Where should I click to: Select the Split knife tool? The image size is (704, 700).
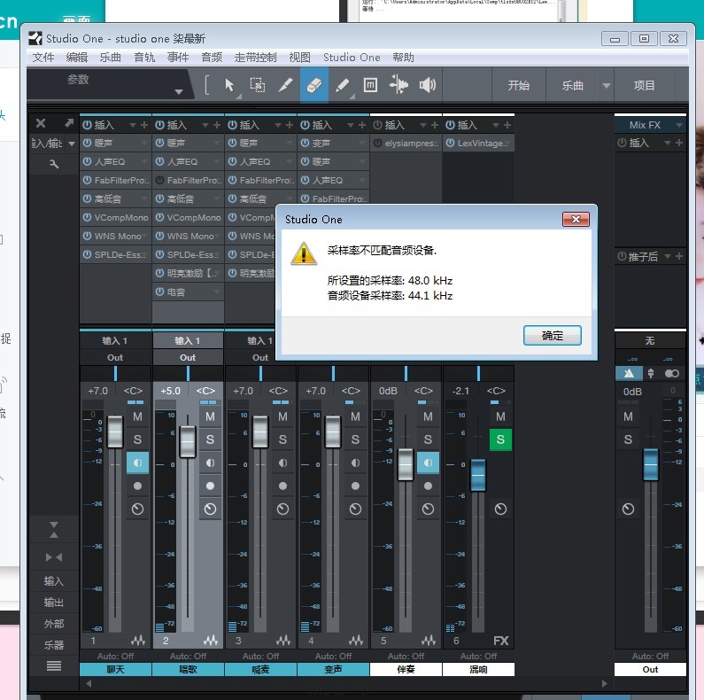[285, 85]
